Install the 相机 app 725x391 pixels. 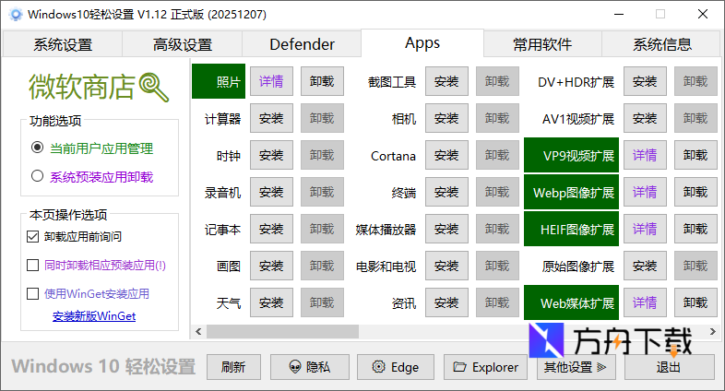click(x=446, y=118)
